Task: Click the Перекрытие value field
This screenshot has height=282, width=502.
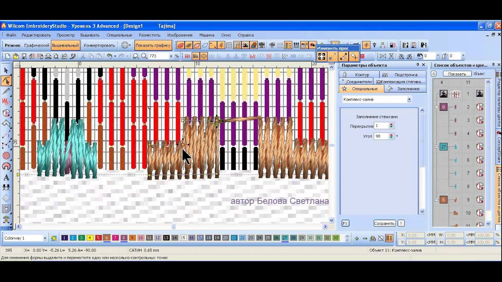Action: [381, 126]
